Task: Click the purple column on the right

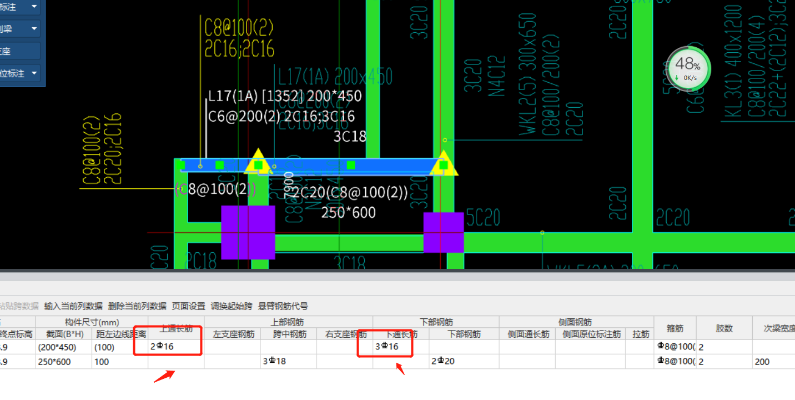Action: [444, 232]
